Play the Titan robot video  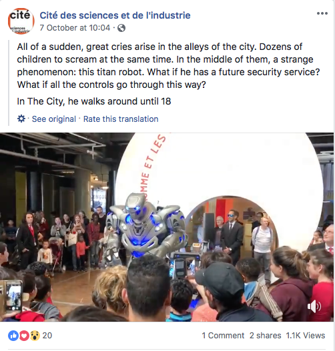click(x=167, y=227)
